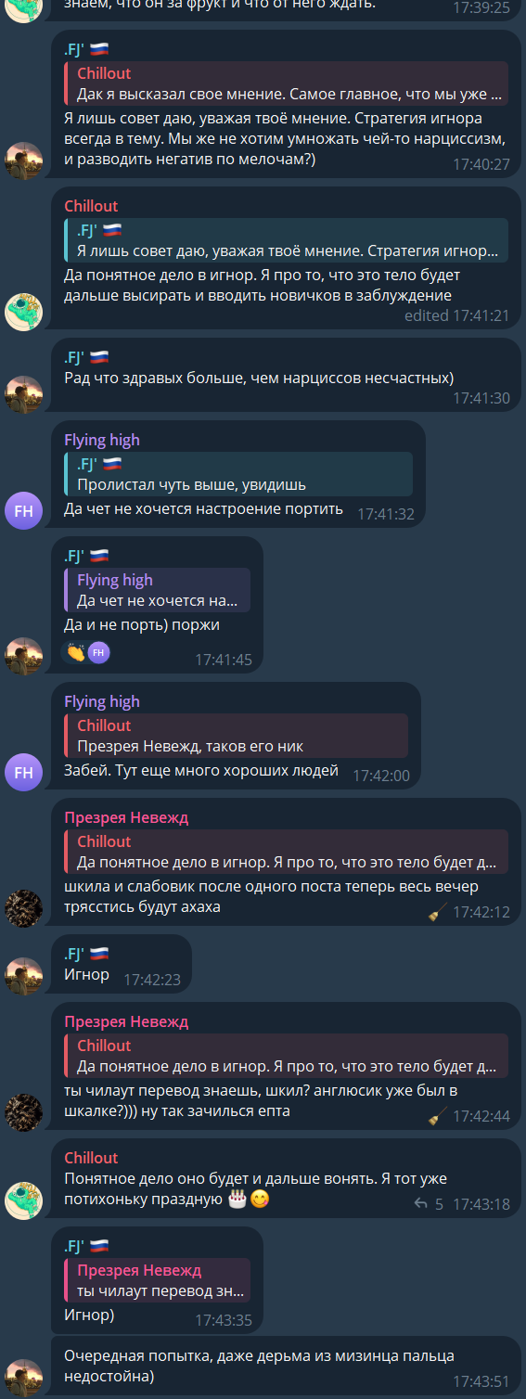The image size is (526, 1399).
Task: Click the quoted 'Да чет не хочется на...' block
Action: [158, 590]
